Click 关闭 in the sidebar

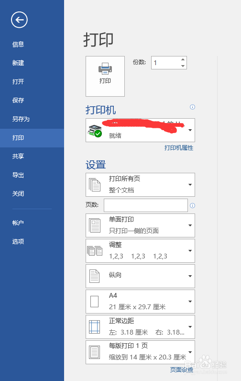[x=18, y=194]
